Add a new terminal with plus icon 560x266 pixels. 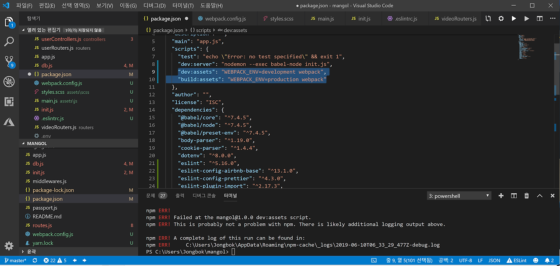[x=501, y=196]
